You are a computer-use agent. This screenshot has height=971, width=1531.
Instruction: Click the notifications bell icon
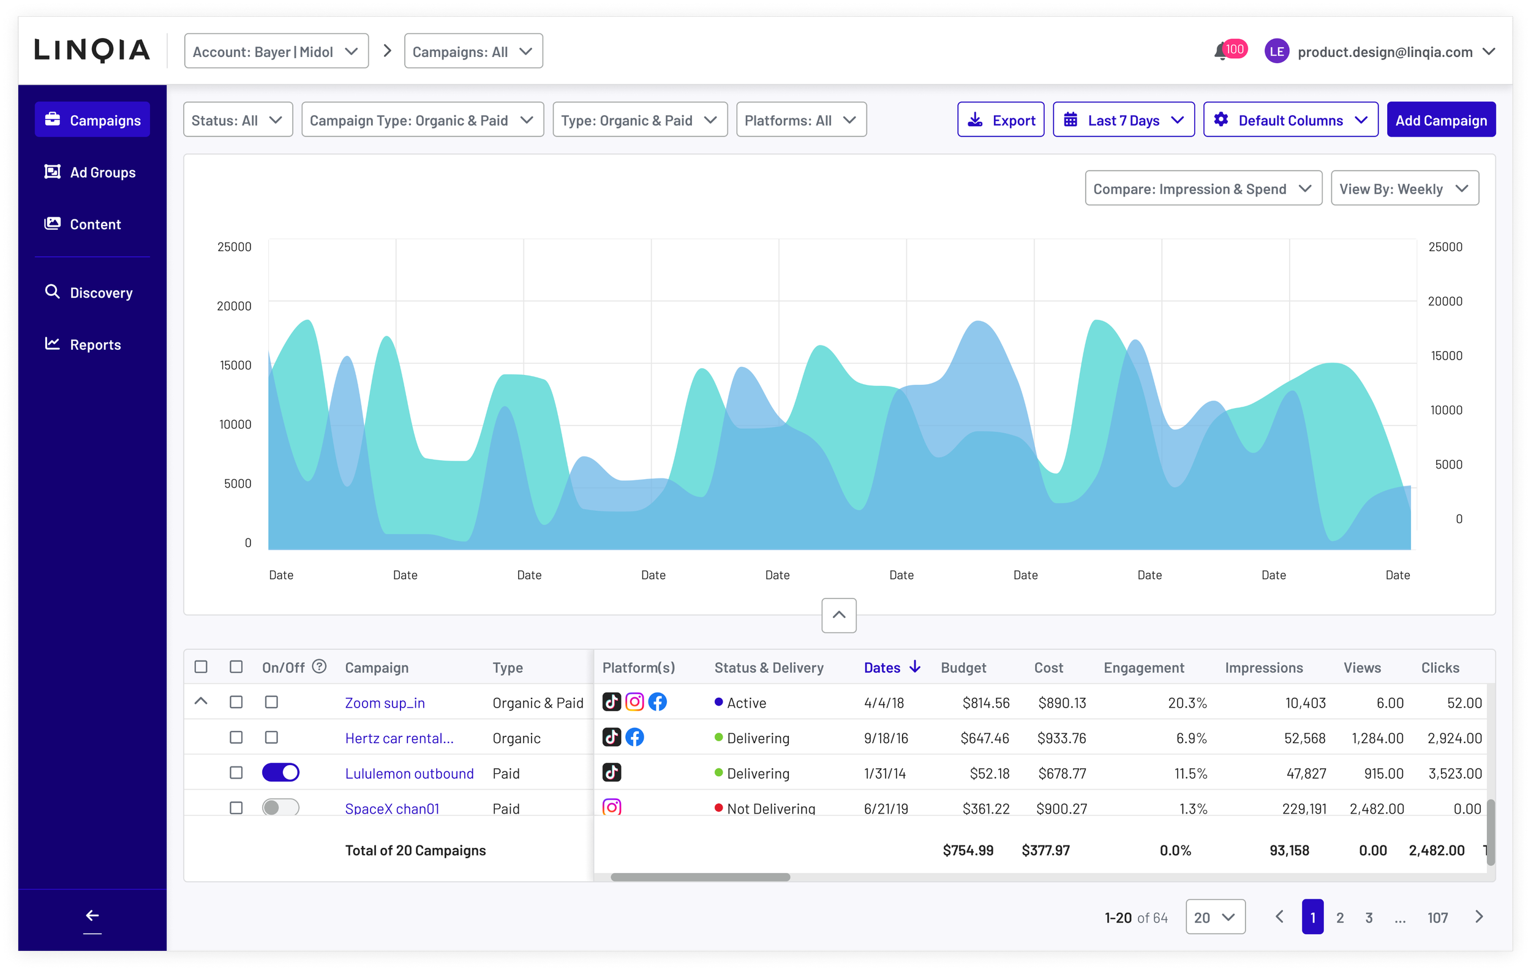click(x=1221, y=52)
